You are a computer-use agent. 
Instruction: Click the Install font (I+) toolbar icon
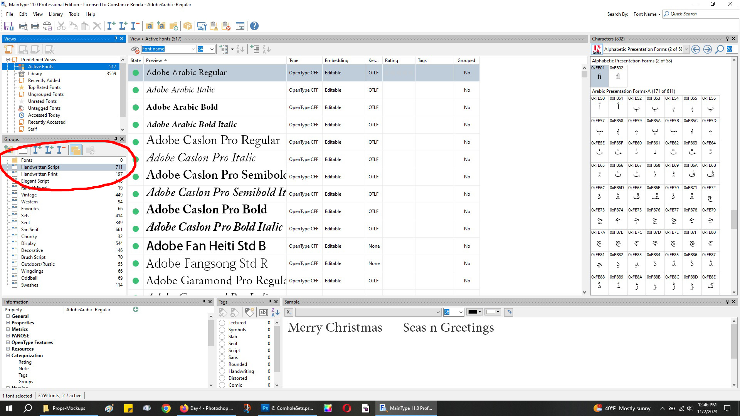pos(111,26)
